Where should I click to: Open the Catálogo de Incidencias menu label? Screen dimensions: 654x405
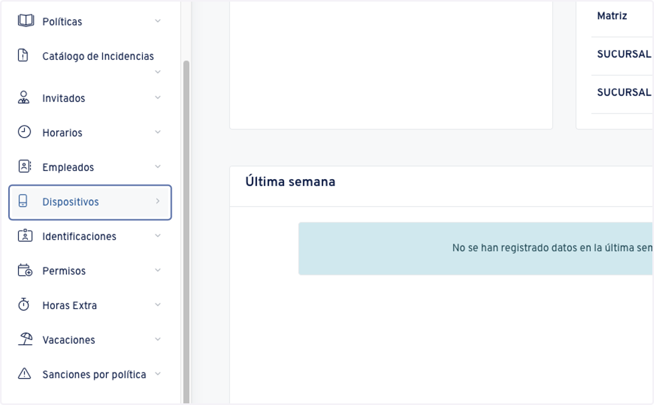click(x=98, y=56)
